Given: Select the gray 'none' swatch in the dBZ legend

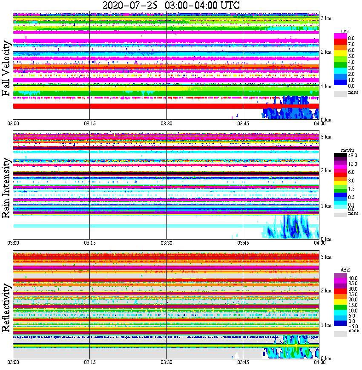Looking at the screenshot, I should (x=340, y=334).
